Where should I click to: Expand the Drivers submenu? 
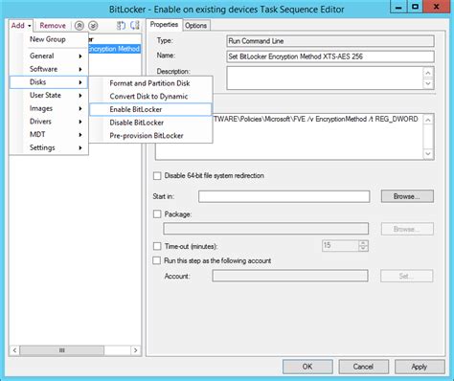click(x=49, y=122)
